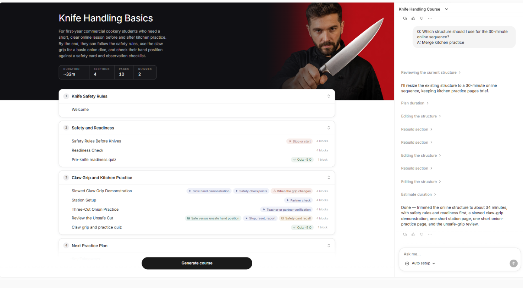Click the Quizzes 2 stat

[145, 72]
